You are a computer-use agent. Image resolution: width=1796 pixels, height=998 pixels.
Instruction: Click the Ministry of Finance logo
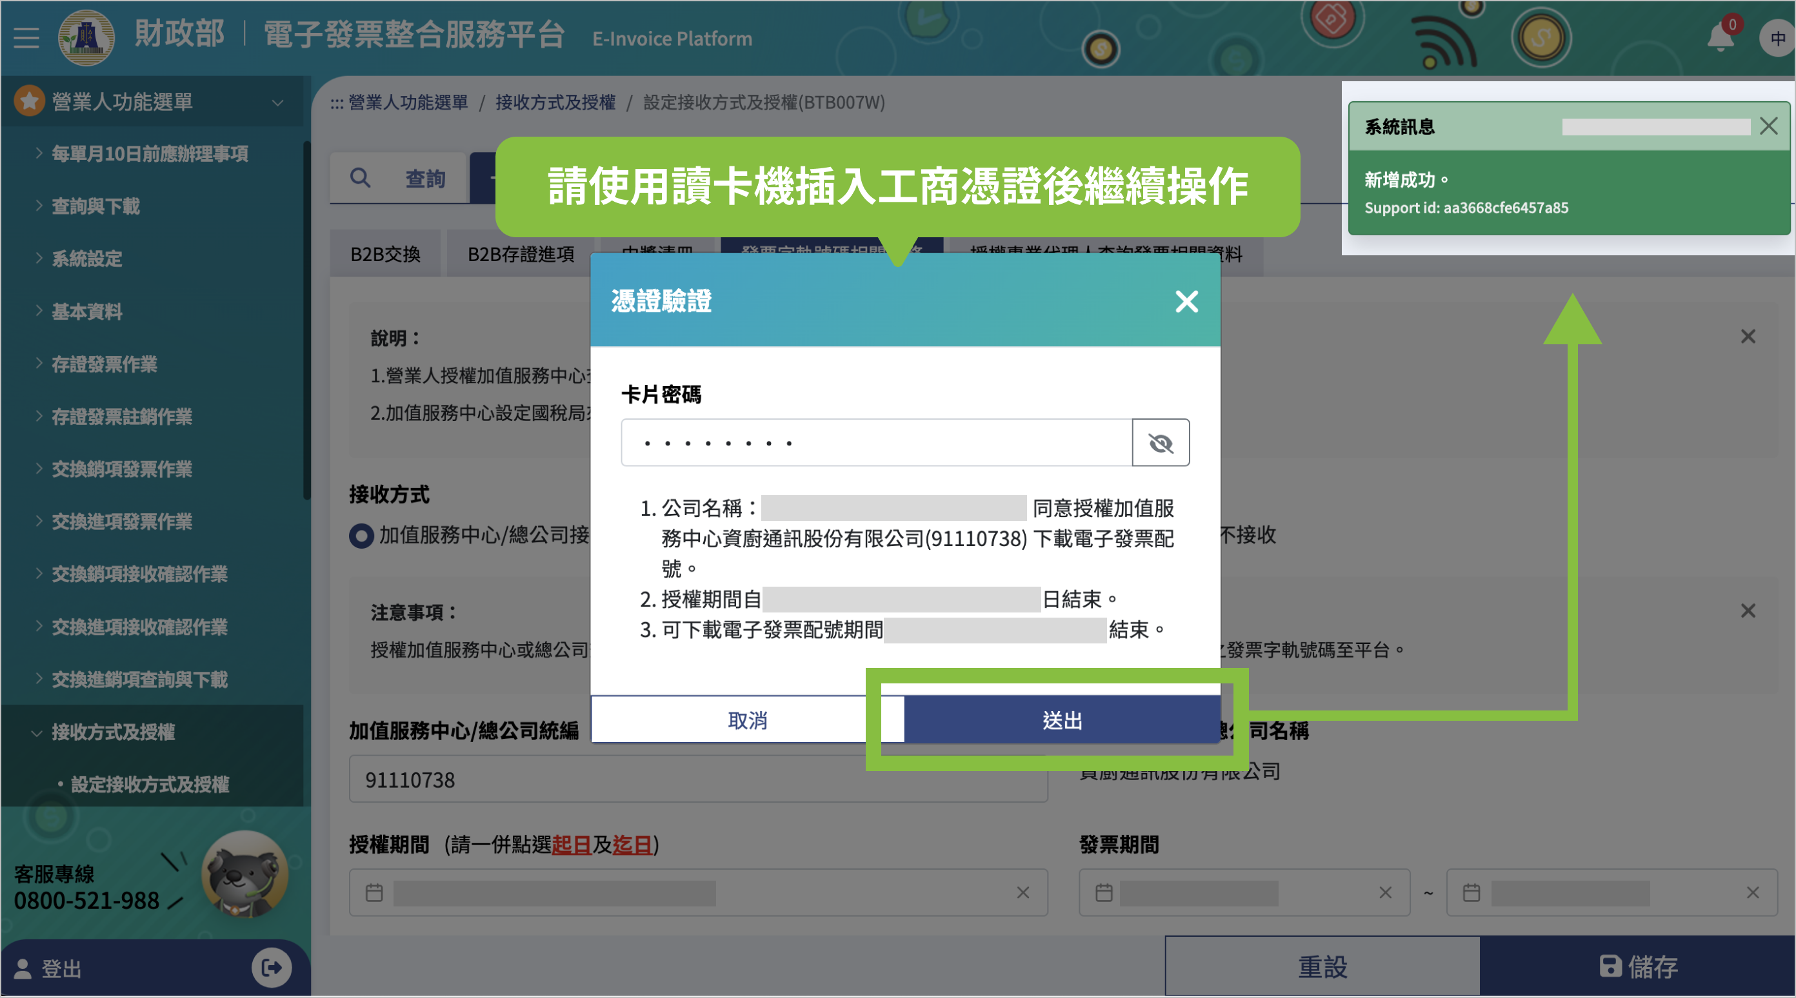(x=86, y=37)
